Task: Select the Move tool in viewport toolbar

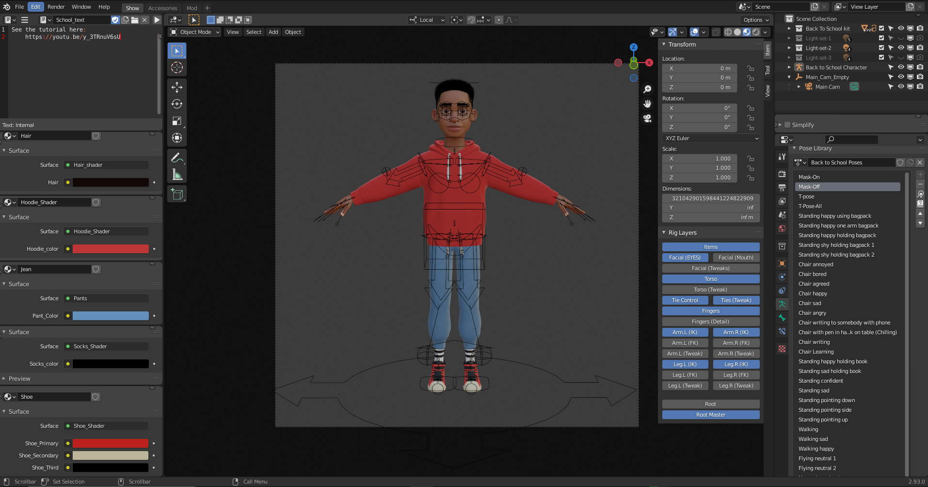Action: click(177, 87)
